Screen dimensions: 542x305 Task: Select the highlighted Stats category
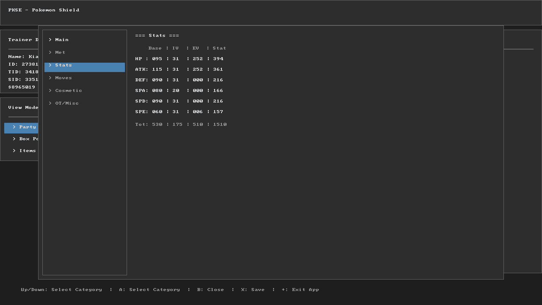pos(85,67)
